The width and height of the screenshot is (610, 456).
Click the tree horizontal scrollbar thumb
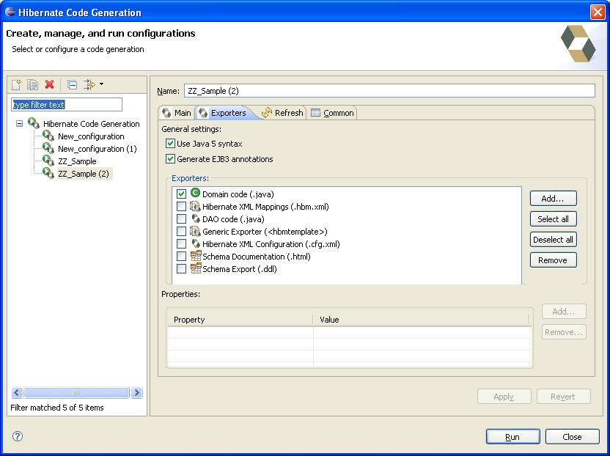(76, 392)
